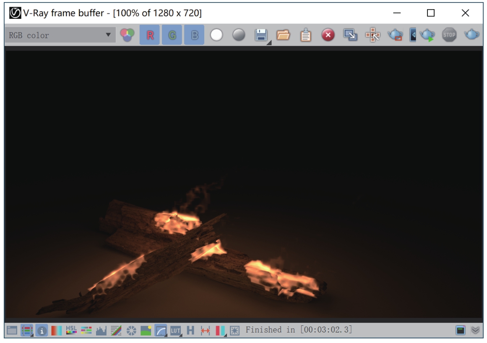487x343 pixels.
Task: Switch to RGB channels view icon
Action: pyautogui.click(x=127, y=36)
